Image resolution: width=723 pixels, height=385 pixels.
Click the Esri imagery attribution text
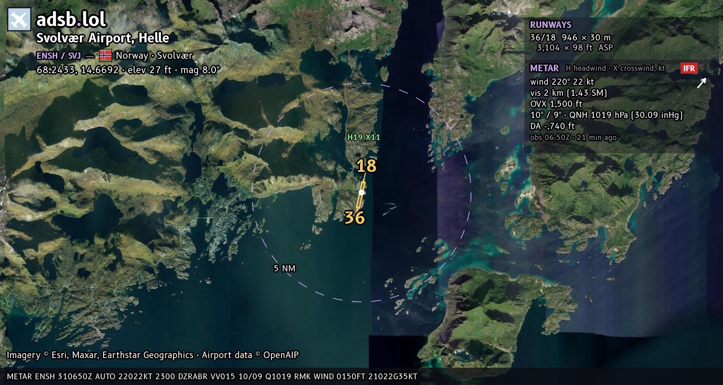tap(153, 355)
